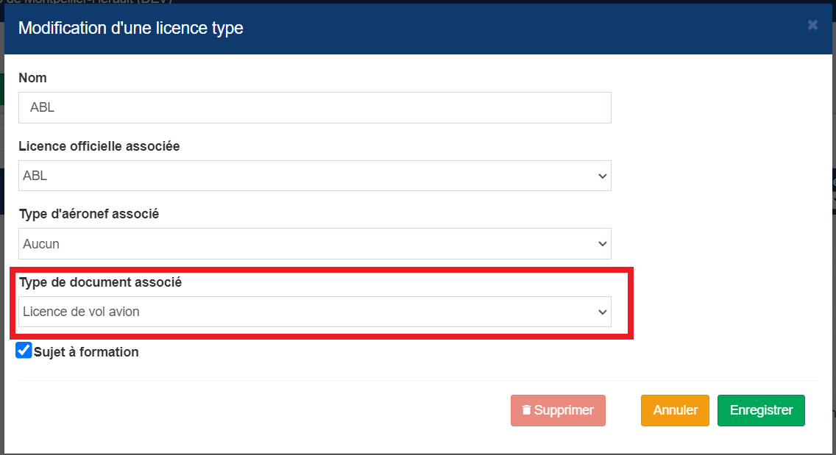Viewport: 836px width, 455px height.
Task: Click the dialog title Modification d'une licence type
Action: [131, 28]
